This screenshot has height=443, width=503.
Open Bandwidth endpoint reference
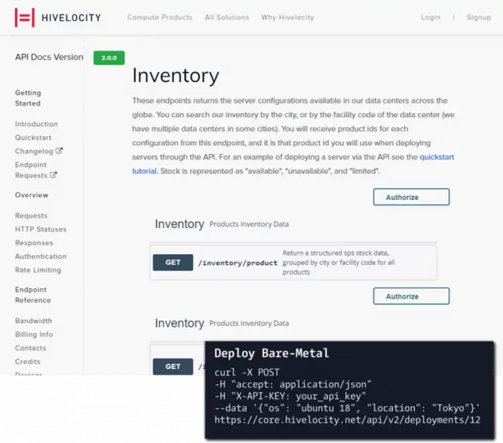33,321
